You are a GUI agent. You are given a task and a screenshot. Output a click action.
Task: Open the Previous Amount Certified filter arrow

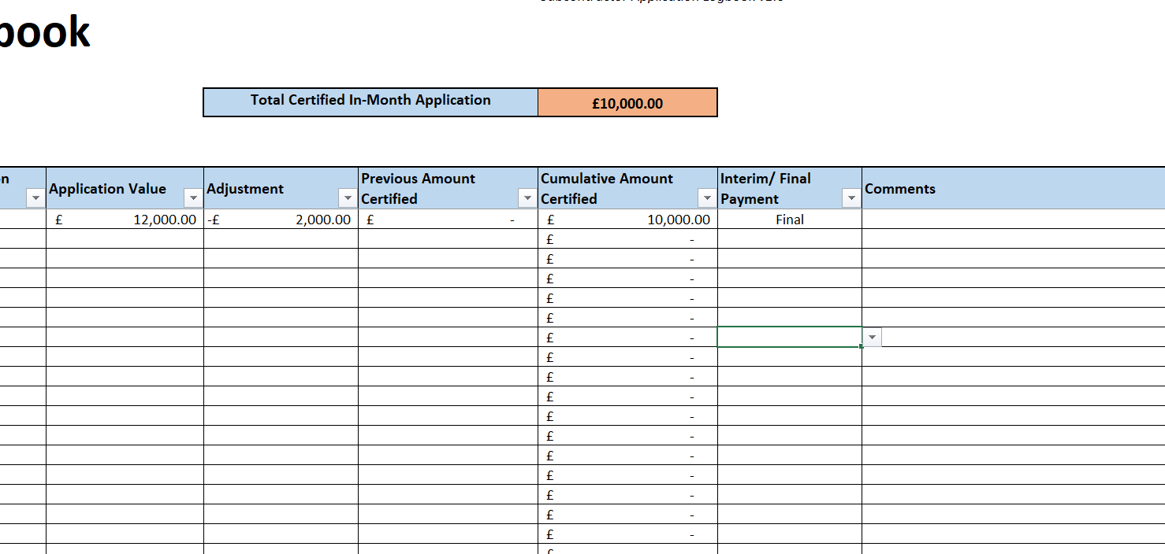tap(527, 198)
